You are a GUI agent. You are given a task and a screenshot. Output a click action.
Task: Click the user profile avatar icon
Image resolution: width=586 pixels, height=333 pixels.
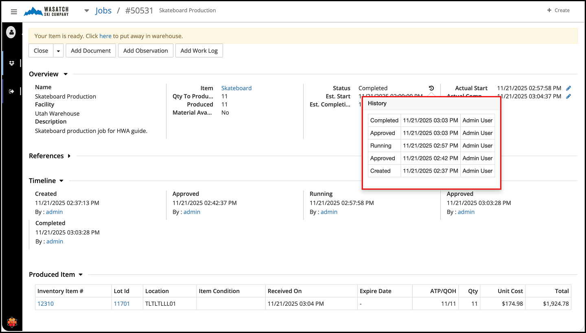pos(11,32)
